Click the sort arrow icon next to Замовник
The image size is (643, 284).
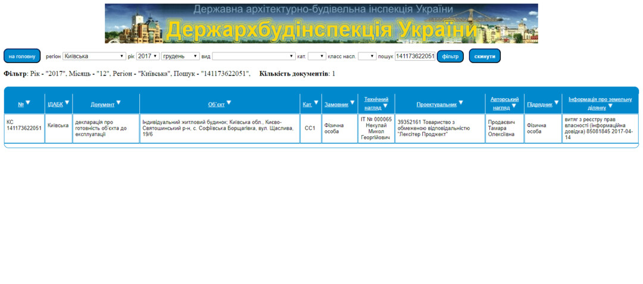(x=352, y=103)
